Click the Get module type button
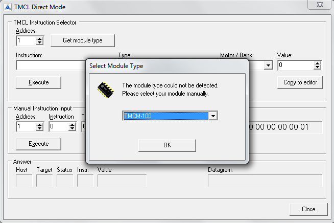Screen dimensions: 334x223 tap(82, 40)
